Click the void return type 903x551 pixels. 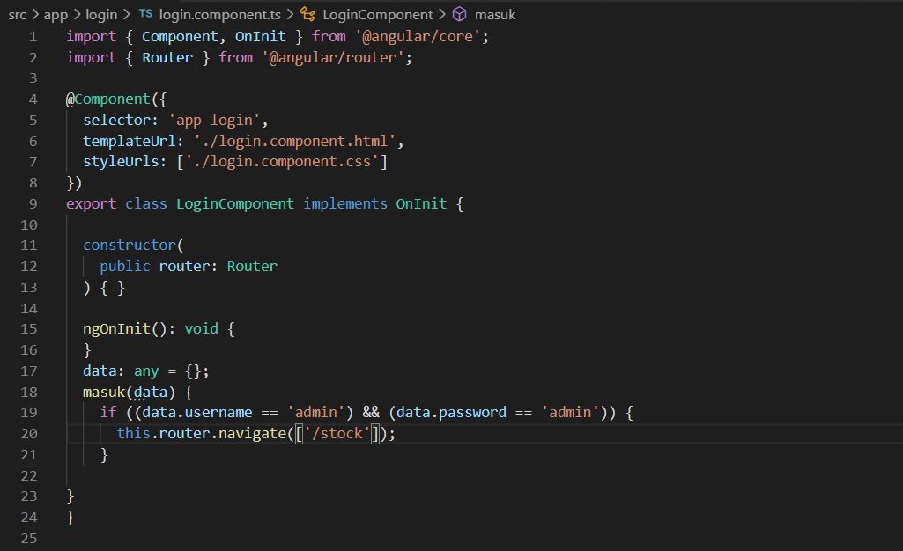tap(202, 329)
